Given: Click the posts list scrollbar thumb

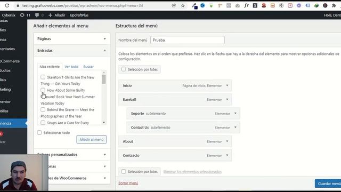Looking at the screenshot, I should point(104,79).
